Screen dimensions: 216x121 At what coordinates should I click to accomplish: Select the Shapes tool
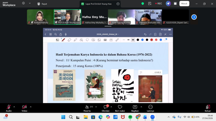pos(81,40)
